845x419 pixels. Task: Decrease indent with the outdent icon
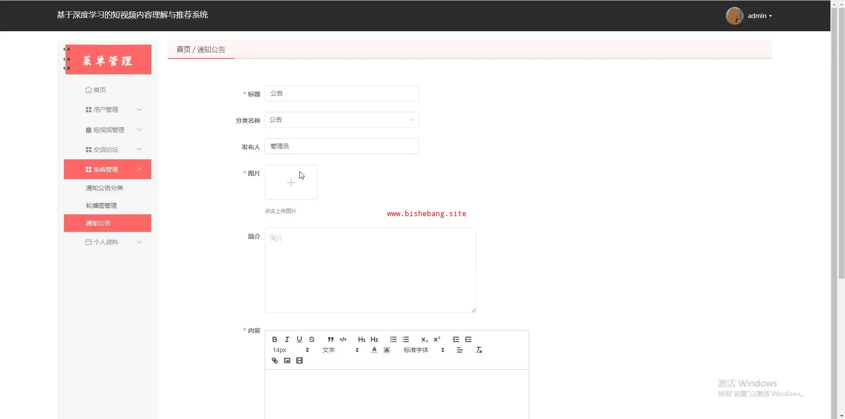(x=456, y=339)
